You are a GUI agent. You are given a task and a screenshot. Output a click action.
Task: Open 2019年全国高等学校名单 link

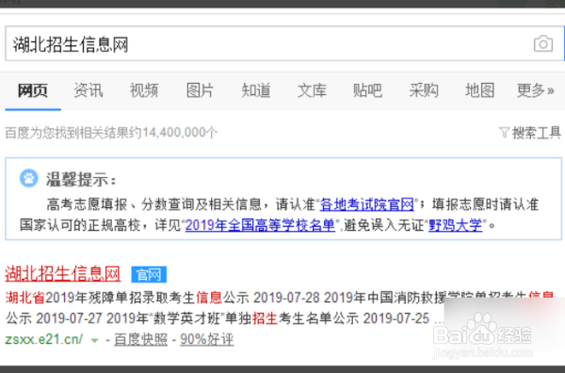point(260,225)
